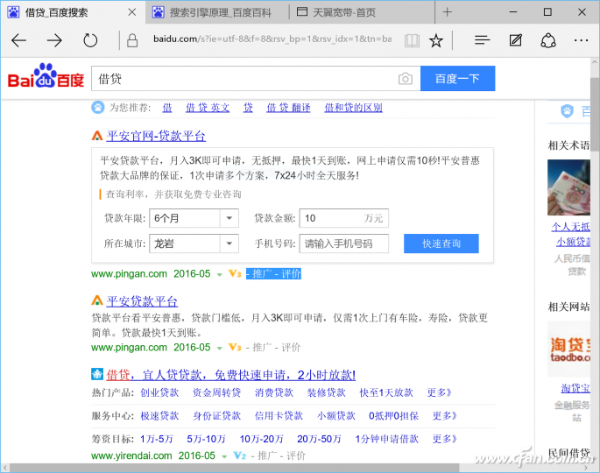This screenshot has height=473, width=600.
Task: Open the 平安官网-贷款平台 result link
Action: coord(156,136)
